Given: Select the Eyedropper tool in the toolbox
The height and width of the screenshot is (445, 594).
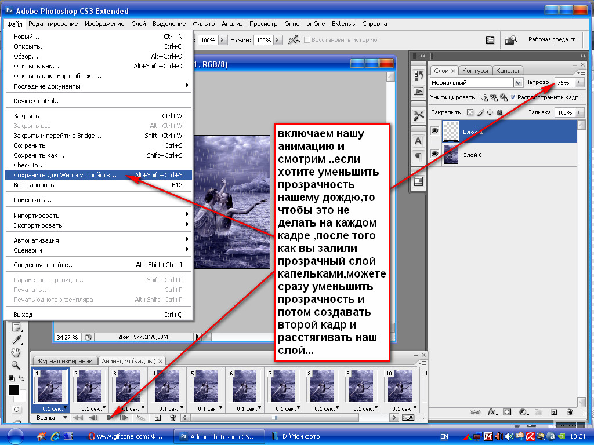Looking at the screenshot, I should point(16,340).
